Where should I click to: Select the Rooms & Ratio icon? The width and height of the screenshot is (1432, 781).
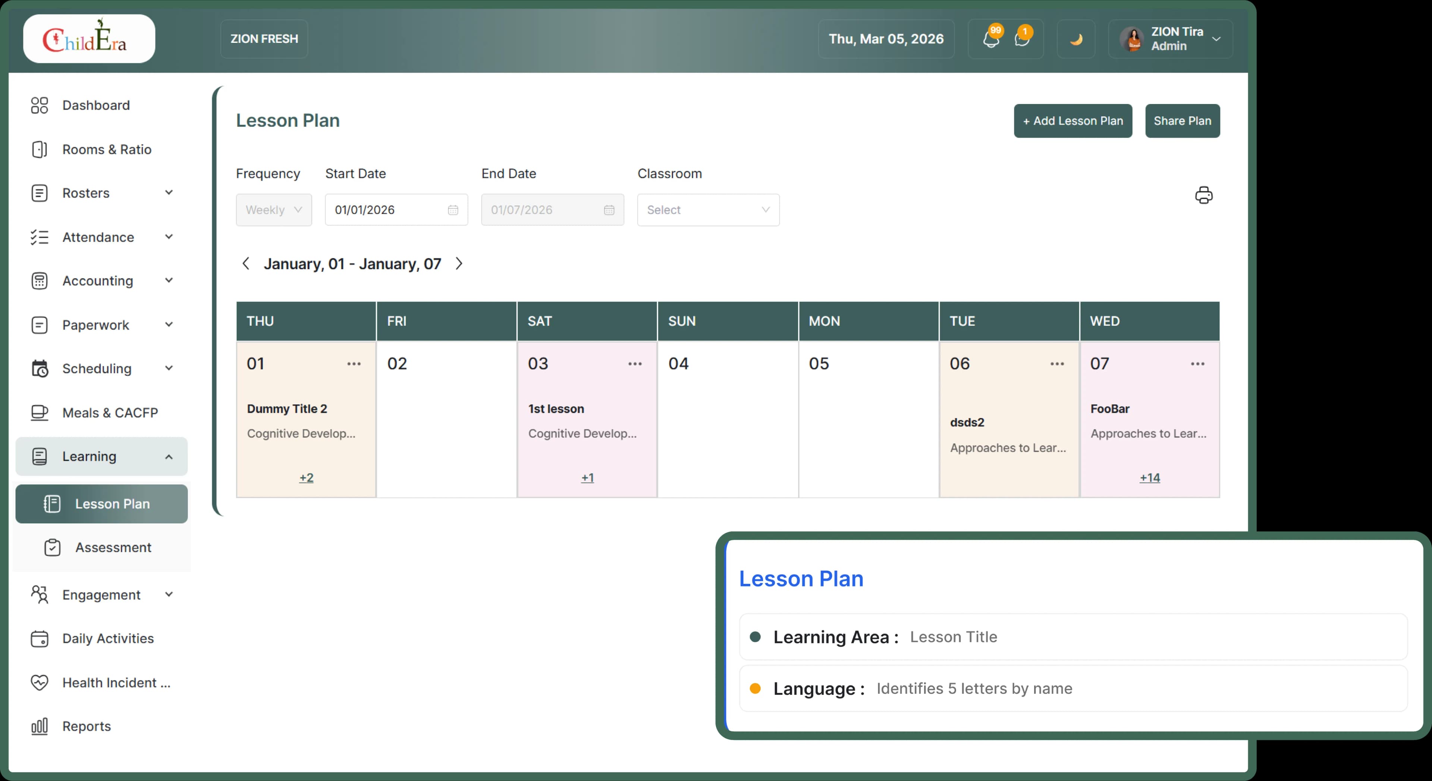point(40,149)
